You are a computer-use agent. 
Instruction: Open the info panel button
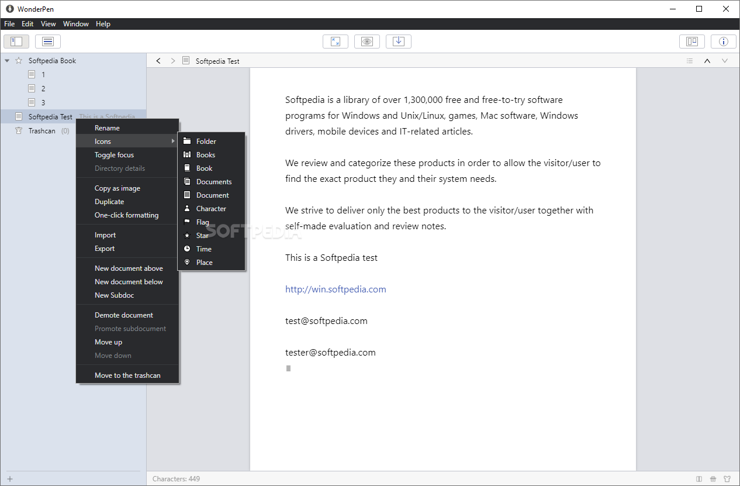click(x=724, y=42)
